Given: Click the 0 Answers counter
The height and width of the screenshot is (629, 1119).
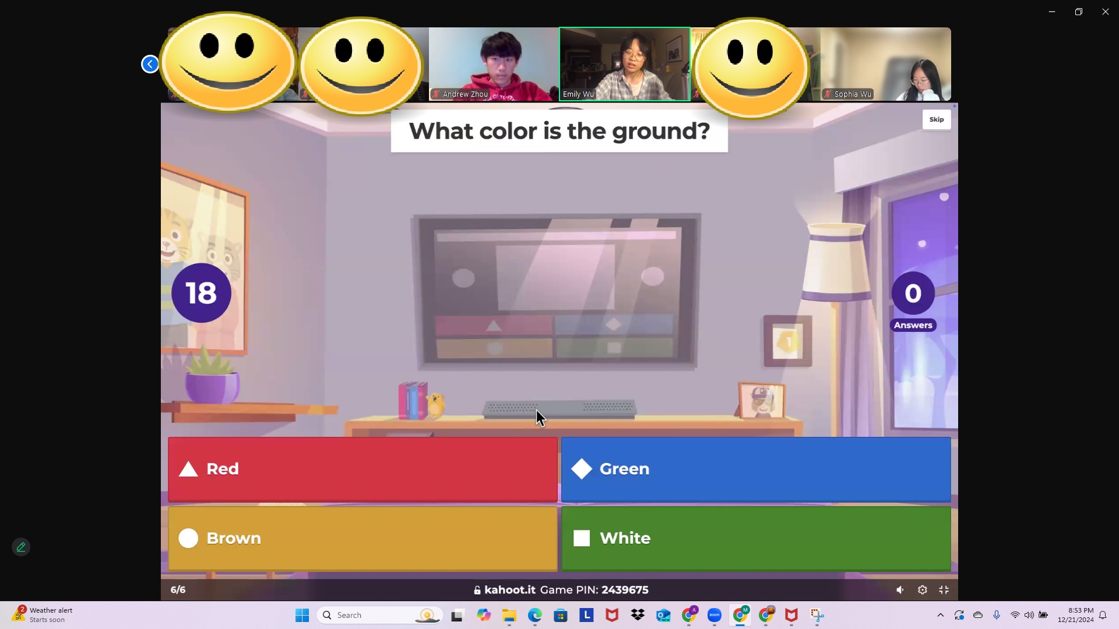Looking at the screenshot, I should (913, 301).
